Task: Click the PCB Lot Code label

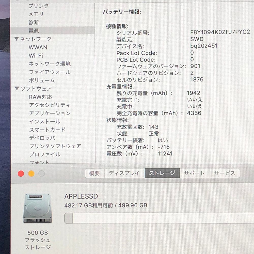Action: pyautogui.click(x=136, y=60)
